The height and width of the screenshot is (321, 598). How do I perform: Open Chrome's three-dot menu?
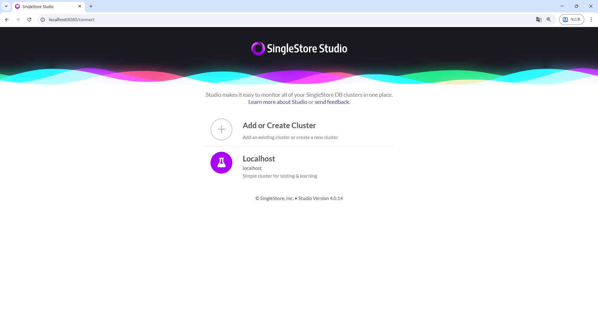(x=591, y=20)
